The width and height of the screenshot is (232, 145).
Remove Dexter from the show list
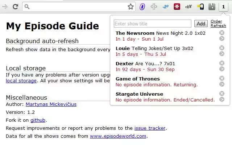221,63
